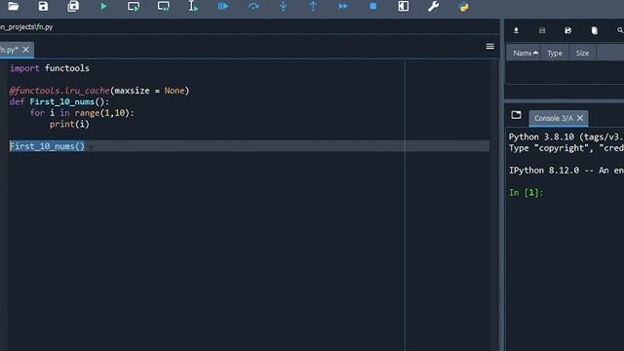Remove all variables in Variable Explorer
Viewport: 624px width, 351px height.
594,30
